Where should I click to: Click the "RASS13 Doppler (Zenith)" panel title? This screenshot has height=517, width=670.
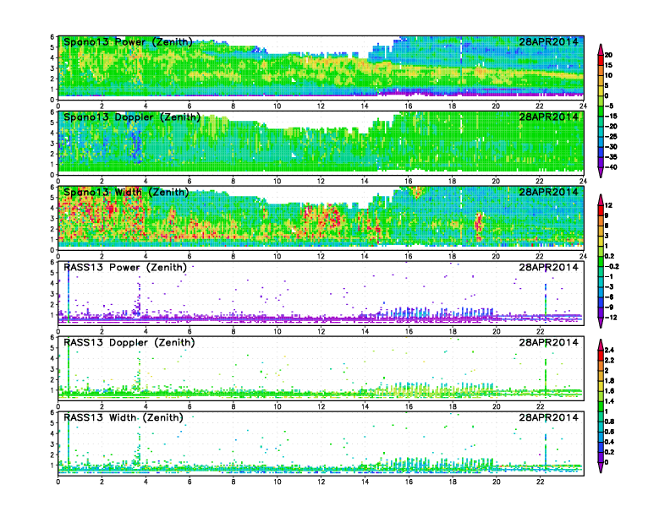(129, 342)
